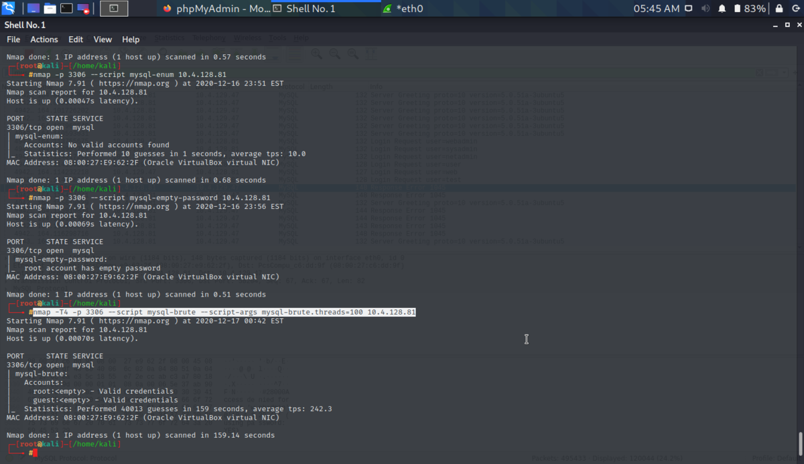Click the lock screen padlock icon
Viewport: 804px width, 464px height.
(779, 9)
